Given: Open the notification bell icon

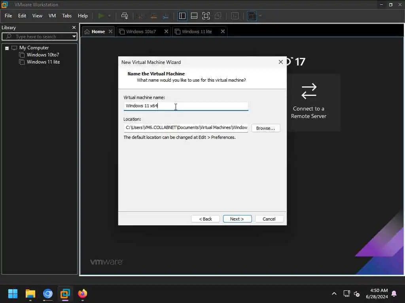Looking at the screenshot, I should [x=394, y=294].
